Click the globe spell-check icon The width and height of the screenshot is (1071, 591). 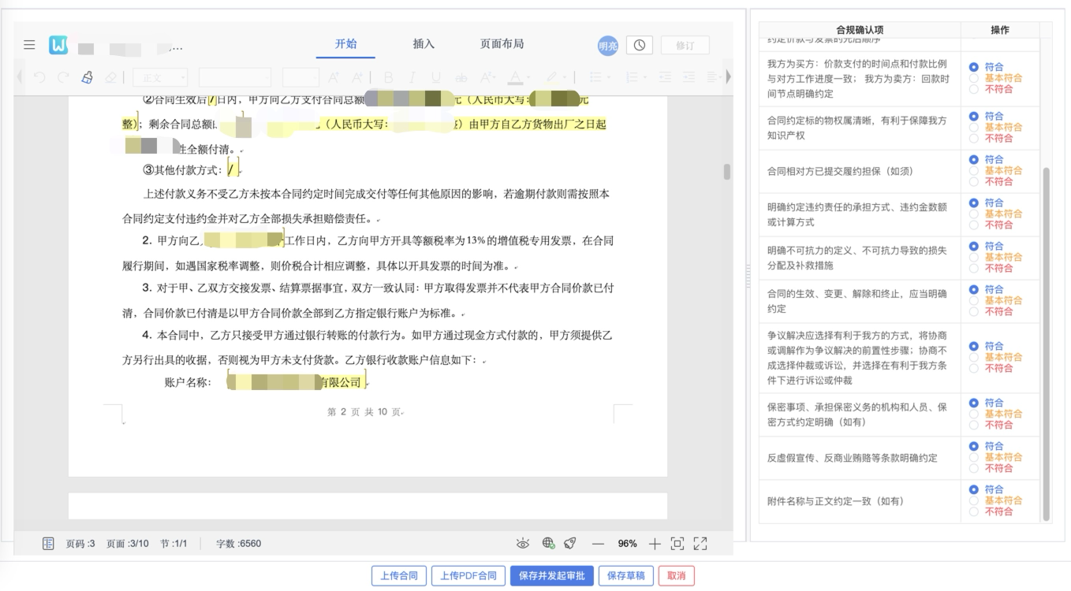[549, 543]
